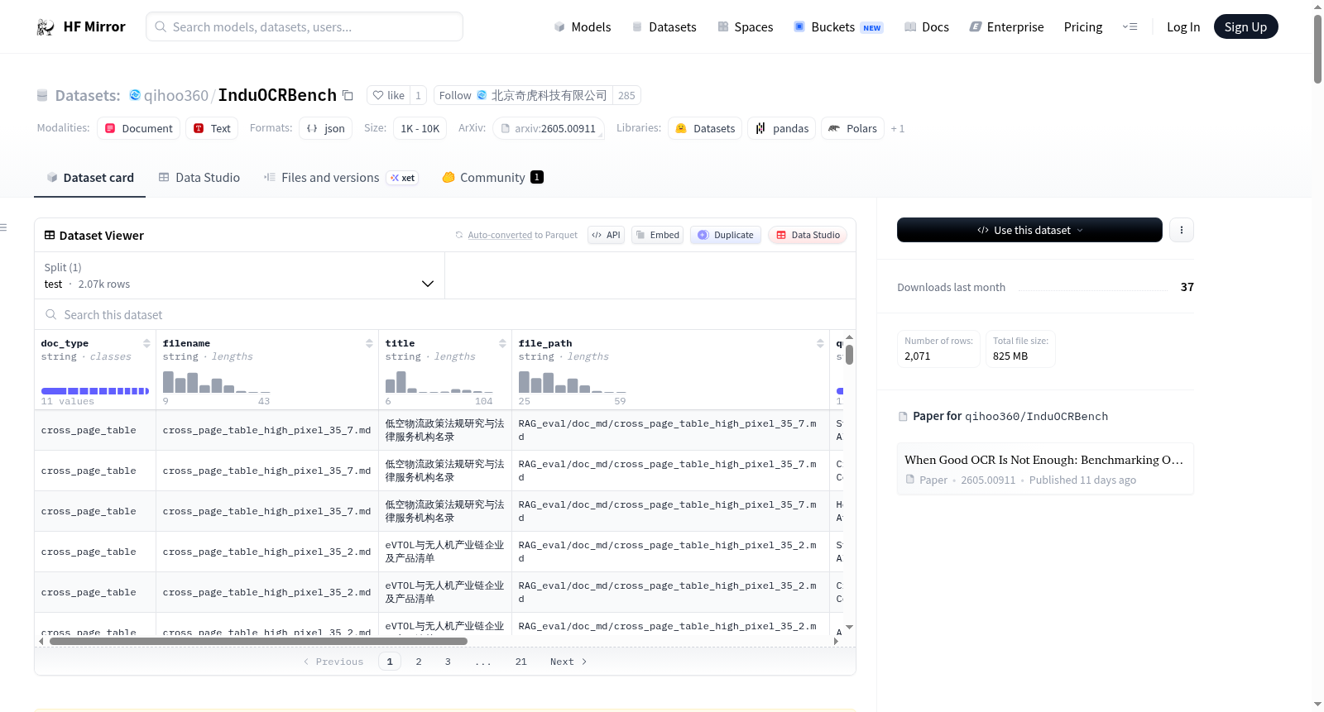The height and width of the screenshot is (712, 1324).
Task: Open the Pricing page
Action: pyautogui.click(x=1083, y=27)
